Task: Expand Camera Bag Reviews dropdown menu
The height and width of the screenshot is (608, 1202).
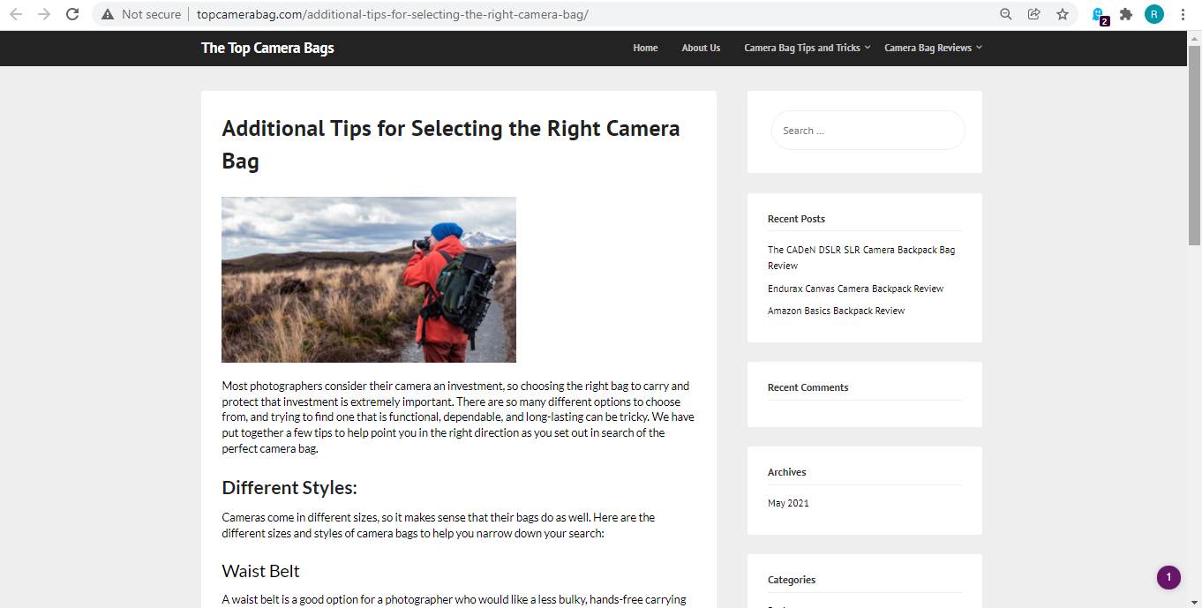Action: click(933, 48)
